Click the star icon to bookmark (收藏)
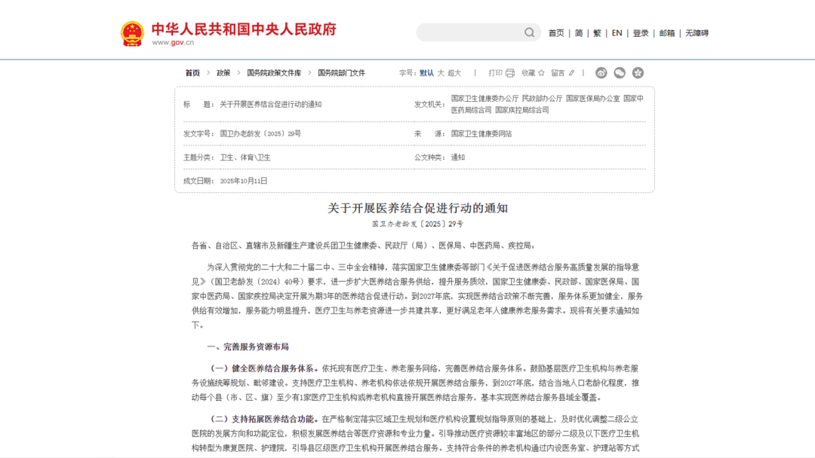 point(541,73)
